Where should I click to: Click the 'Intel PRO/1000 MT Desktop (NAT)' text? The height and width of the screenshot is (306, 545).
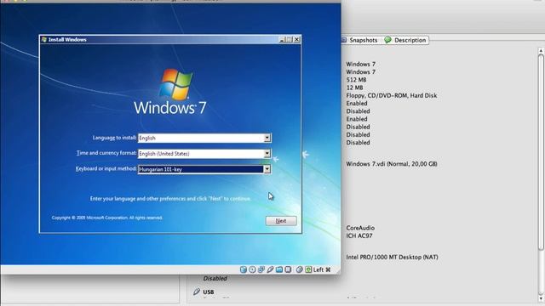coord(392,257)
